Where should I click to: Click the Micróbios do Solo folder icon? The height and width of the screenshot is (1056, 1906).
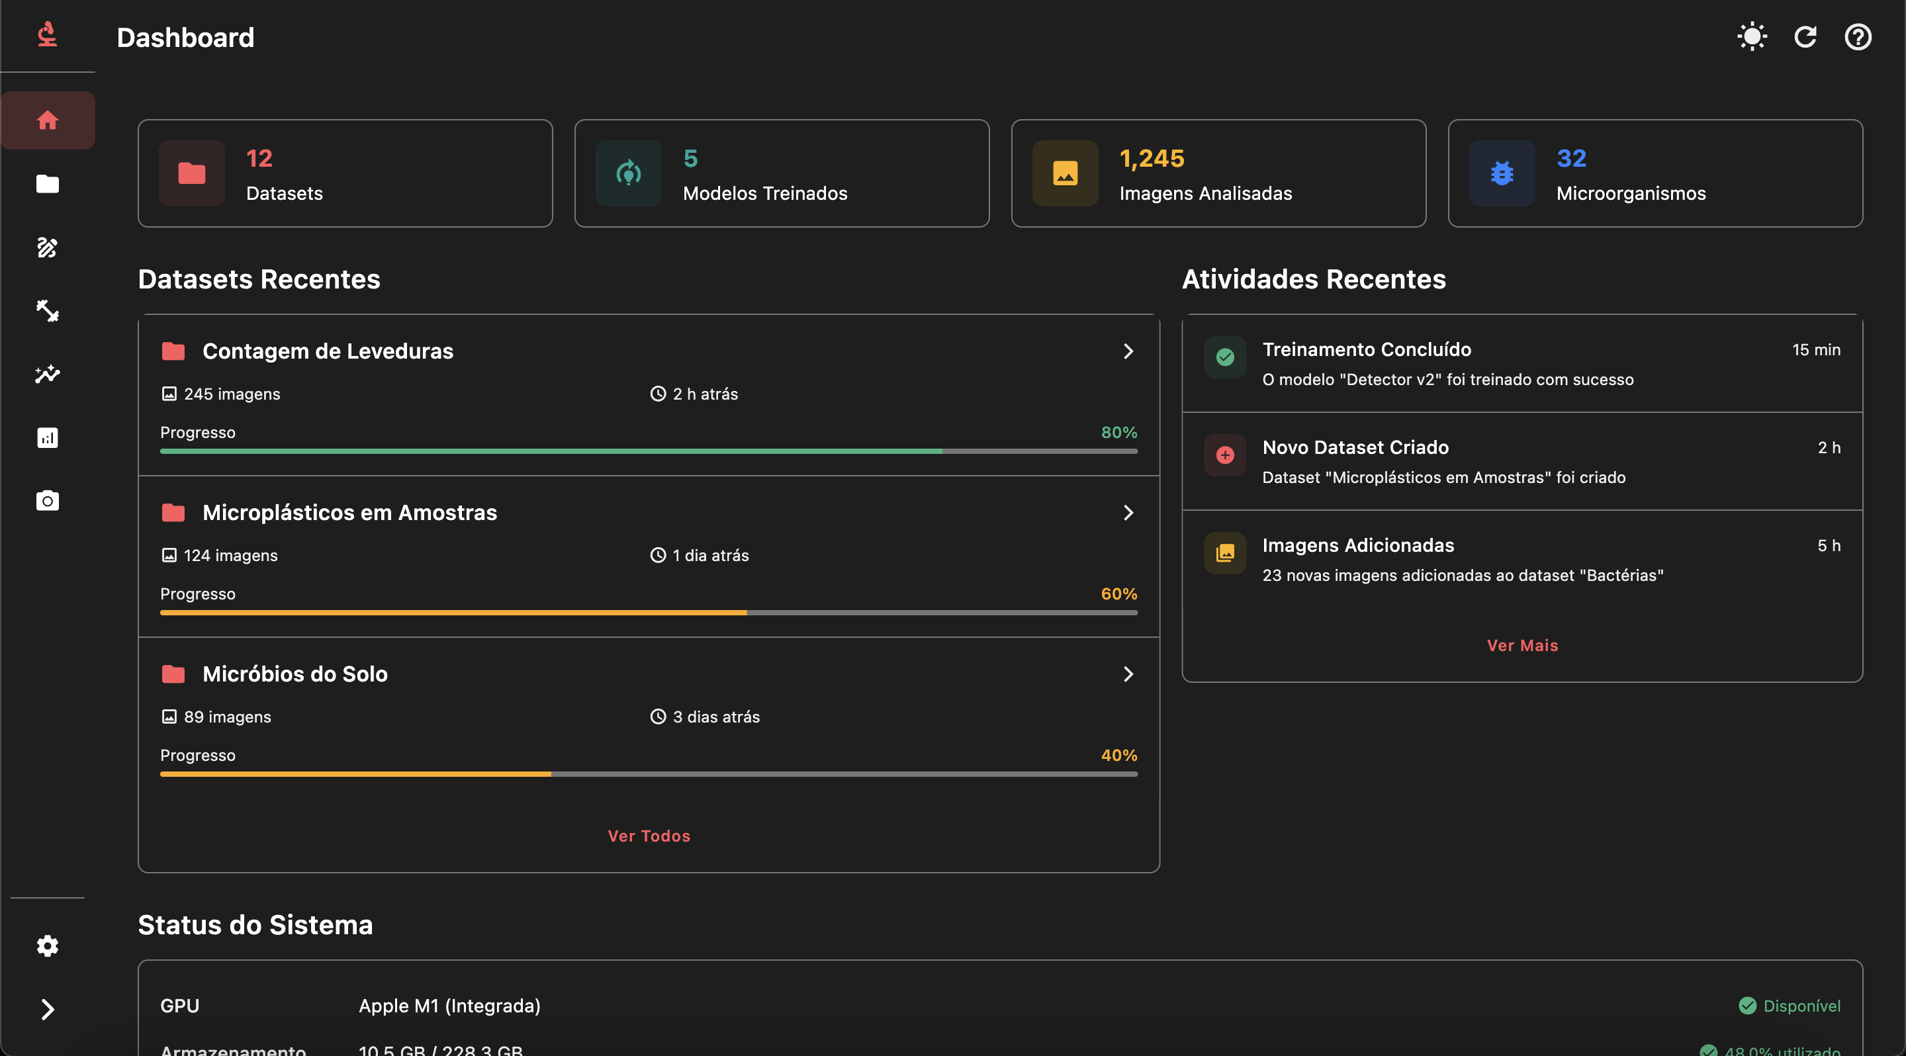[173, 674]
